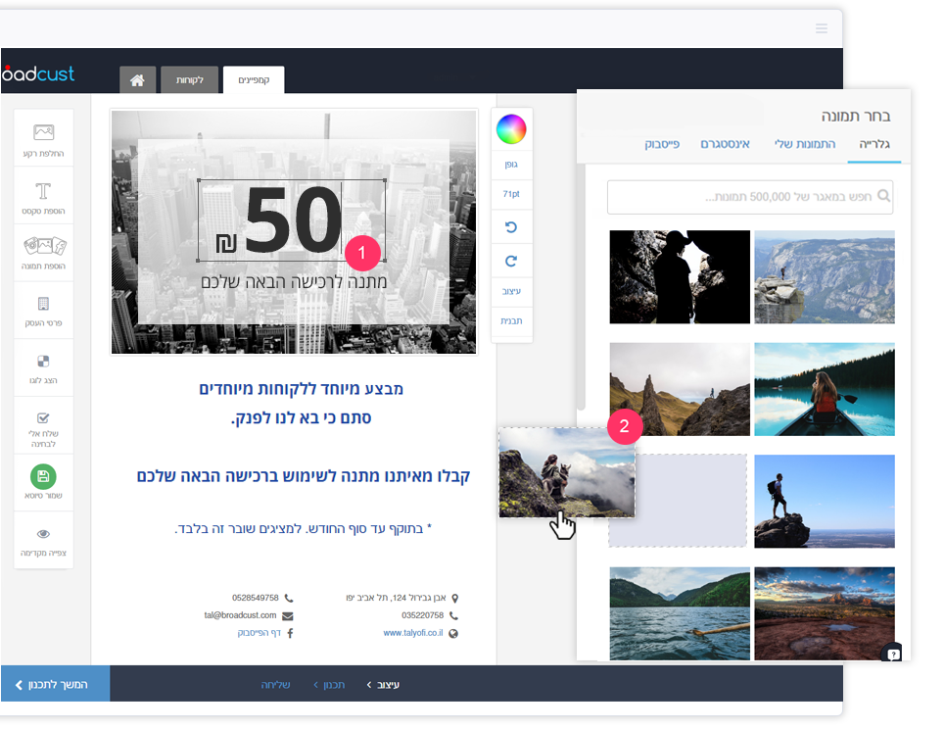This screenshot has height=729, width=944.
Task: Toggle the Show Logo (הצג לוגו) option
Action: [x=43, y=362]
